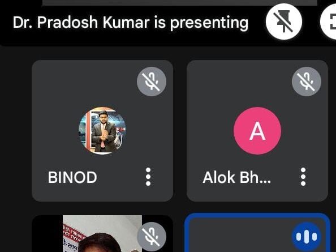
Task: Select the blue-outlined active speaker tile
Action: coord(257,233)
